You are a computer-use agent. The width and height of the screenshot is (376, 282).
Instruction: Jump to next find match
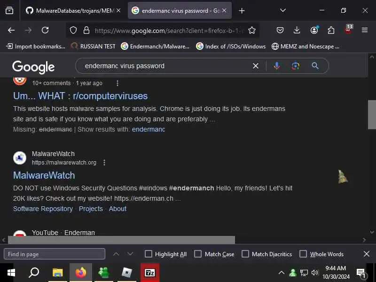pyautogui.click(x=130, y=254)
